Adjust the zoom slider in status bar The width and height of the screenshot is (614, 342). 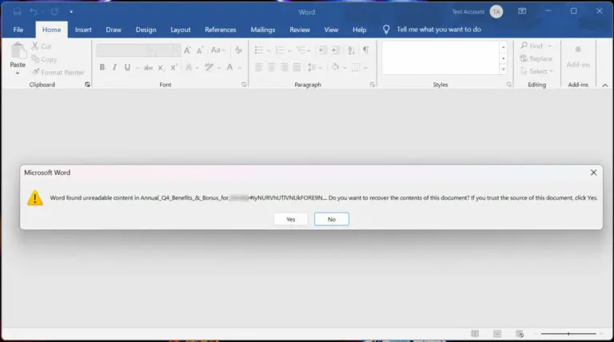568,333
